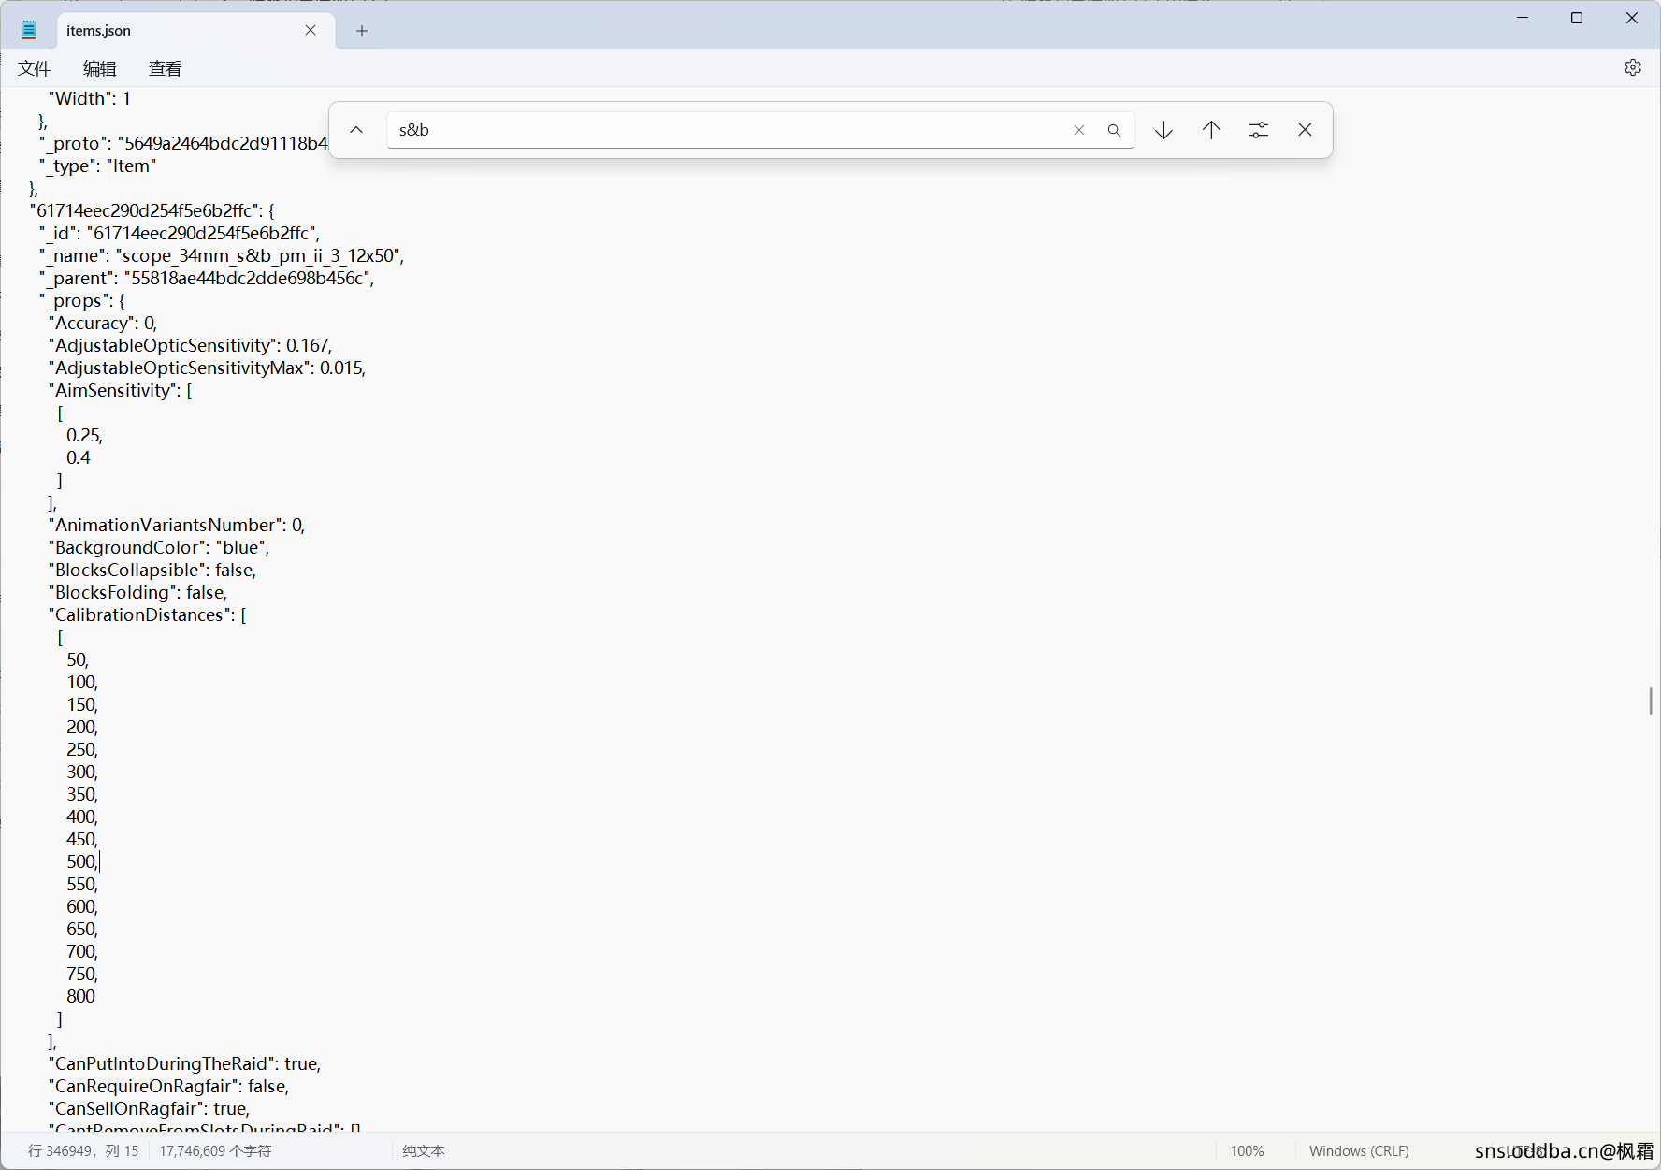Expand the replace panel chevron
Screen dimensions: 1661x1170
(356, 130)
